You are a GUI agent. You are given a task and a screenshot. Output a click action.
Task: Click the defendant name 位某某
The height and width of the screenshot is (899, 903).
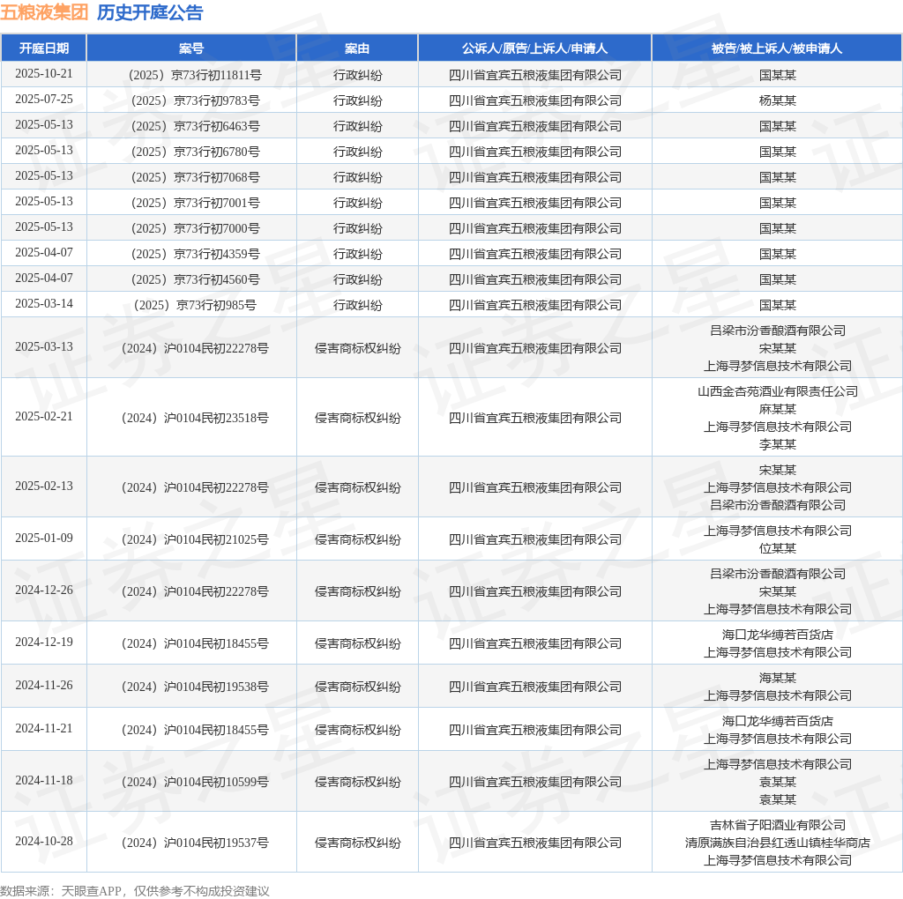click(777, 548)
